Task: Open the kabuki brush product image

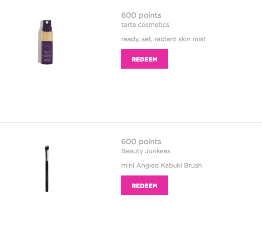Action: click(x=47, y=169)
